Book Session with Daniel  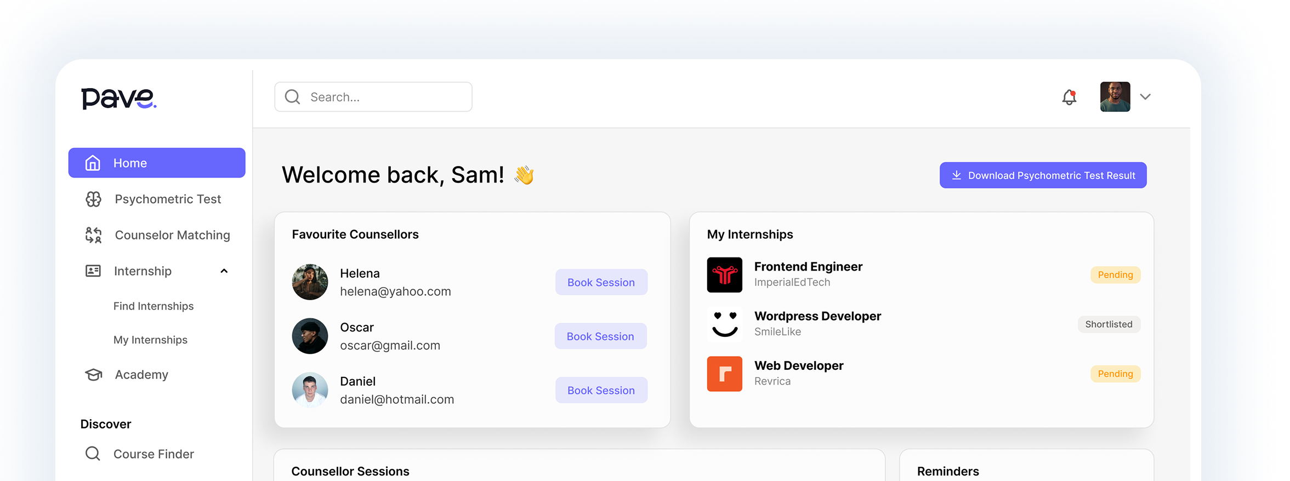(x=601, y=390)
